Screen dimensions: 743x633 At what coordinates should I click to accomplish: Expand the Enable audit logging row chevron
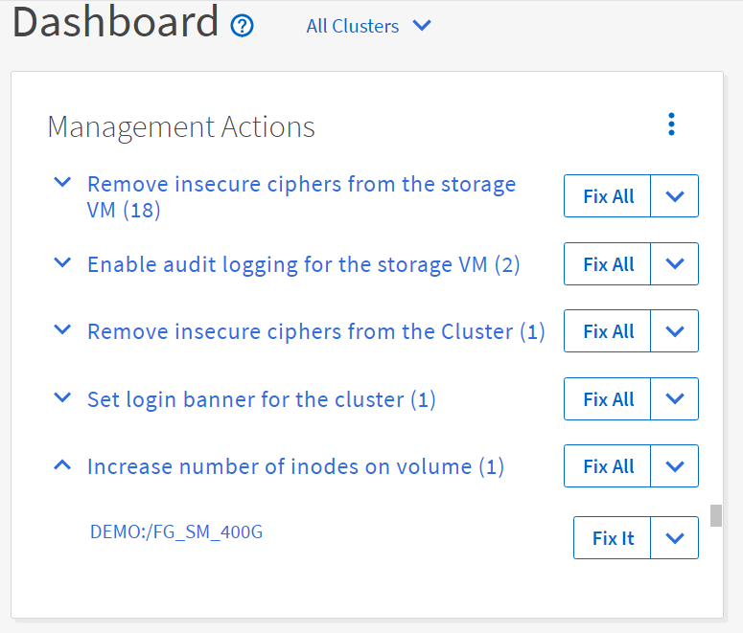pyautogui.click(x=62, y=262)
